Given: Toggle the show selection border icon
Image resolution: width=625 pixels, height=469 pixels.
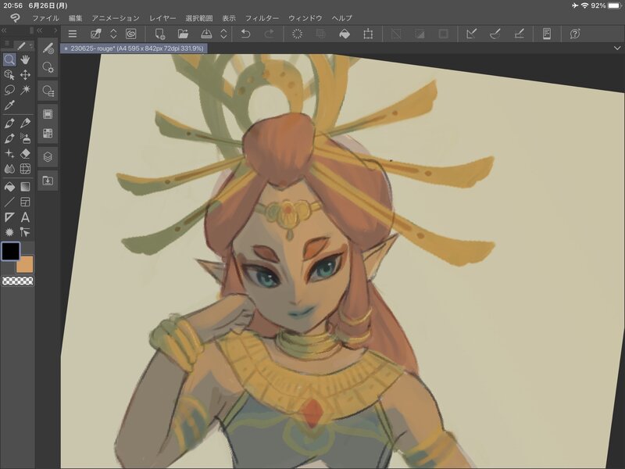Looking at the screenshot, I should point(443,34).
